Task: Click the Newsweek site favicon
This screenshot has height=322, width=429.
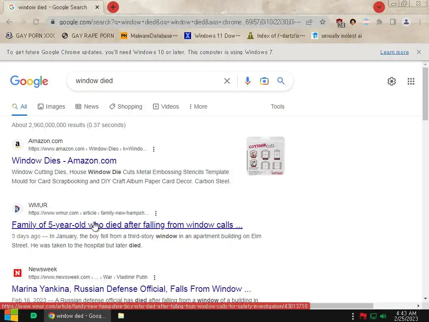Action: 18,273
